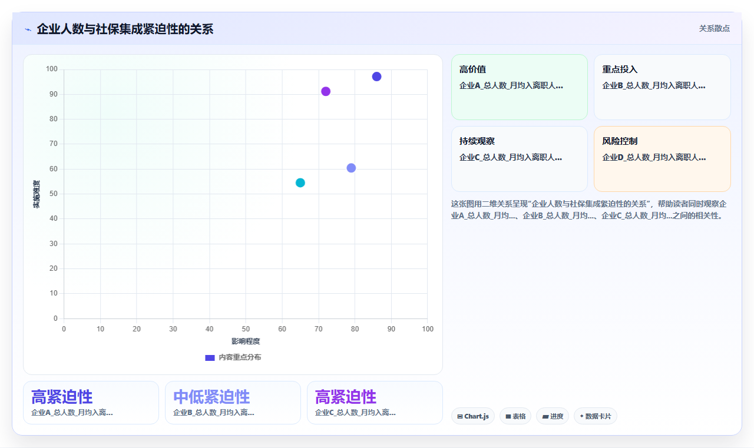Select the purple scatter data point
The height and width of the screenshot is (448, 754).
pyautogui.click(x=326, y=91)
